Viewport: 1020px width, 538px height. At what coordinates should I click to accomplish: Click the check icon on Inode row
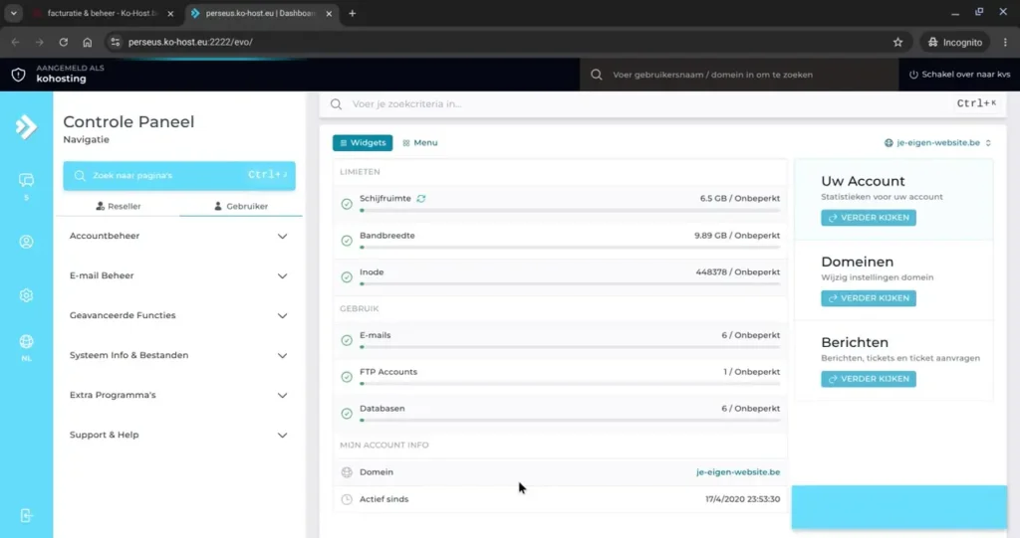click(x=347, y=276)
